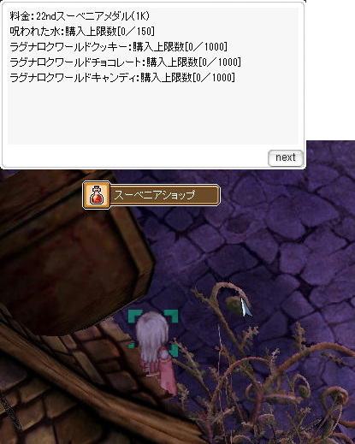Click the top-left green target bracket
Viewport: 355px width, 444px height.
[134, 316]
